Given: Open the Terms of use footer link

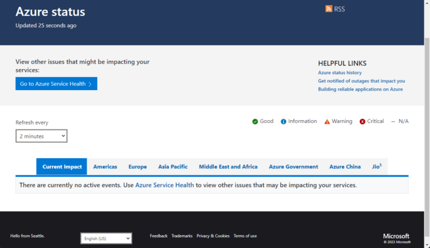Looking at the screenshot, I should [x=245, y=236].
